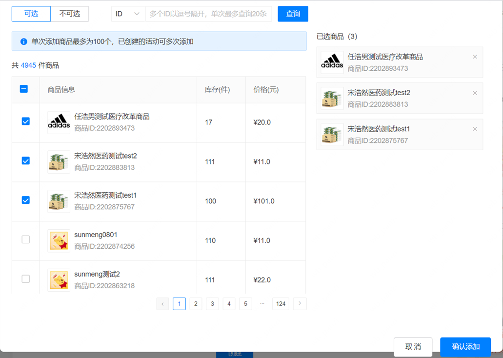The image size is (503, 358).
Task: Check the sunmeng测试2 product checkbox
Action: tap(26, 279)
